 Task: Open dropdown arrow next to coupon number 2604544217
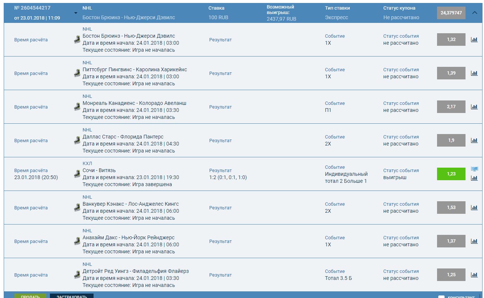coord(76,13)
